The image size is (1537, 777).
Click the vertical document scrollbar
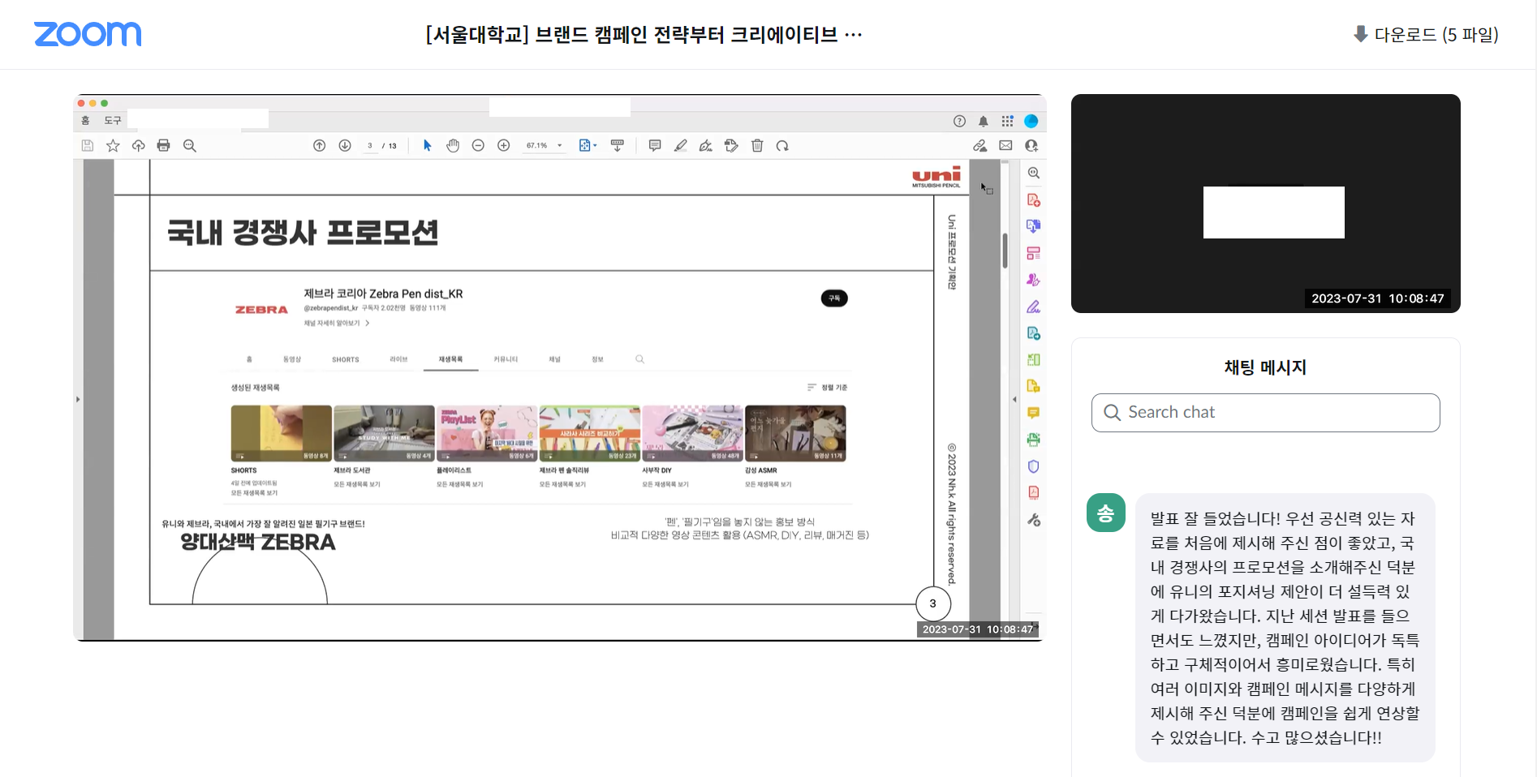(x=1005, y=251)
